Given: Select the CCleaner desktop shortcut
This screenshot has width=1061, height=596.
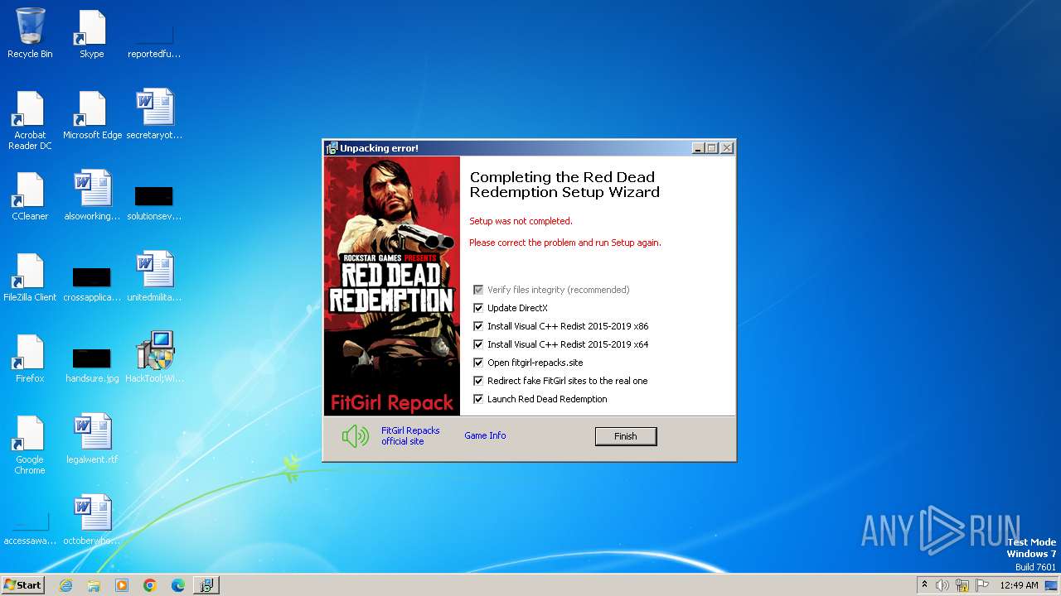Looking at the screenshot, I should pyautogui.click(x=30, y=196).
